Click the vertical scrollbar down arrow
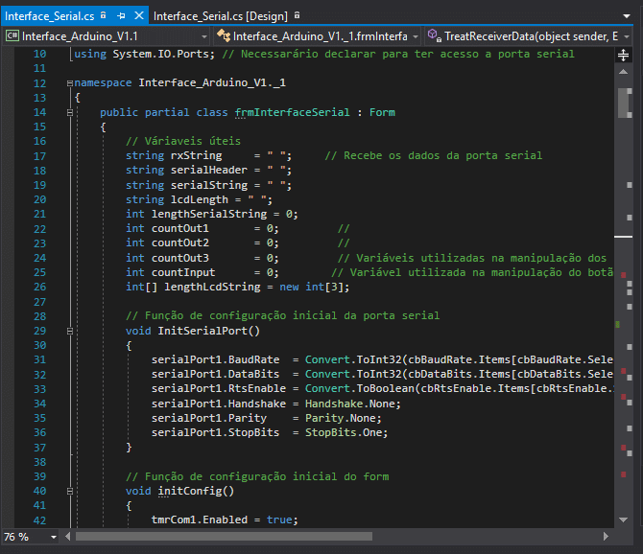Image resolution: width=643 pixels, height=554 pixels. (623, 519)
